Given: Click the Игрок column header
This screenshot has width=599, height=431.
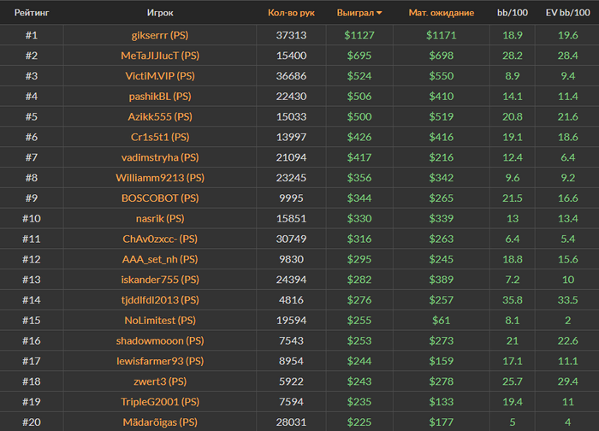Looking at the screenshot, I should (159, 13).
